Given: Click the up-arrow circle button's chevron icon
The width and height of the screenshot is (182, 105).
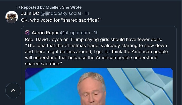Looking at the screenshot, I should [13, 90].
